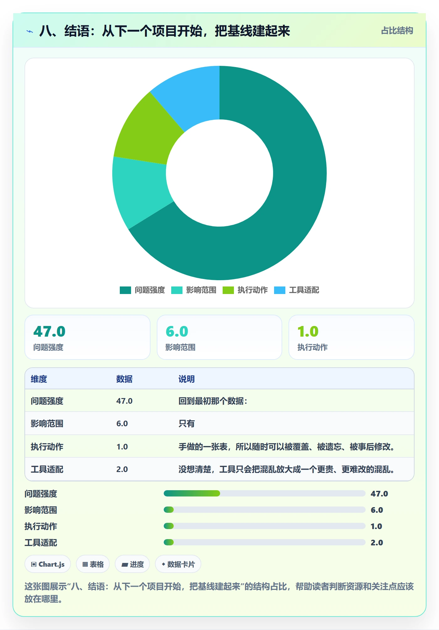Click the 执行动作 row description text
The width and height of the screenshot is (439, 630).
(x=286, y=447)
